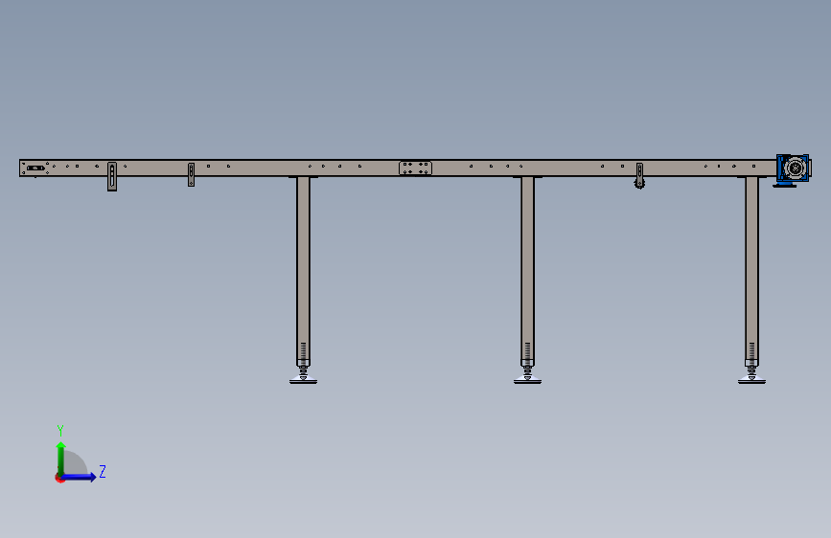
Task: Select the short hanging bracket left of the first leg
Action: point(192,175)
